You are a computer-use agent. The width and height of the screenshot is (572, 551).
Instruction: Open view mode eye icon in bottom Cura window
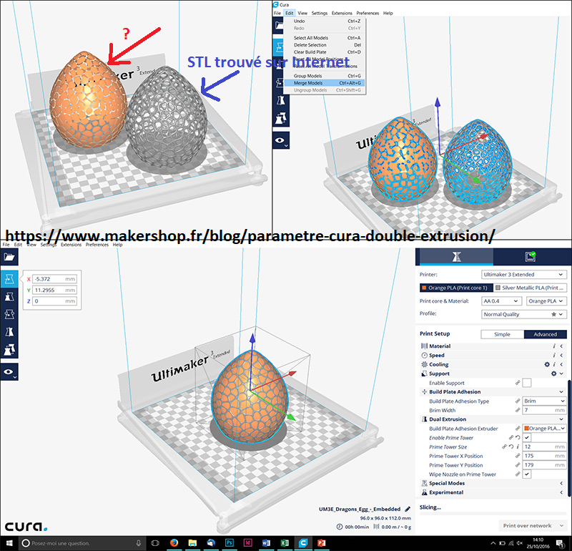[9, 372]
